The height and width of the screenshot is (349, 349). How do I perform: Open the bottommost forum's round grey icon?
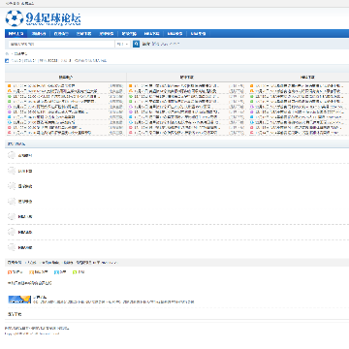tap(12, 247)
